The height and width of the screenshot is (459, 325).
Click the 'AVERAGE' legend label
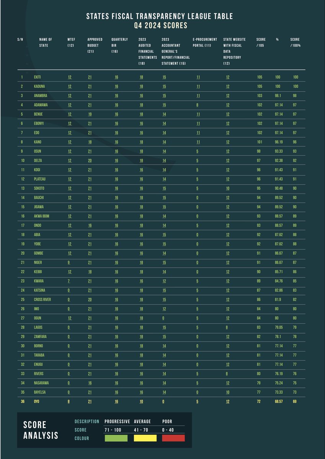click(142, 422)
